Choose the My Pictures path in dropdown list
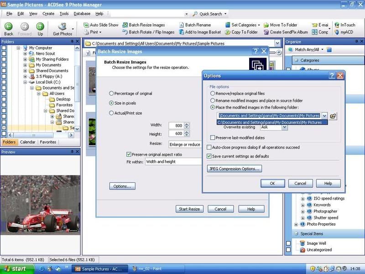The image size is (365, 274). [272, 122]
